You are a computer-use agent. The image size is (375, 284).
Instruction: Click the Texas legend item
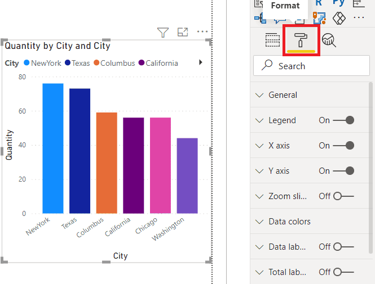coord(81,63)
